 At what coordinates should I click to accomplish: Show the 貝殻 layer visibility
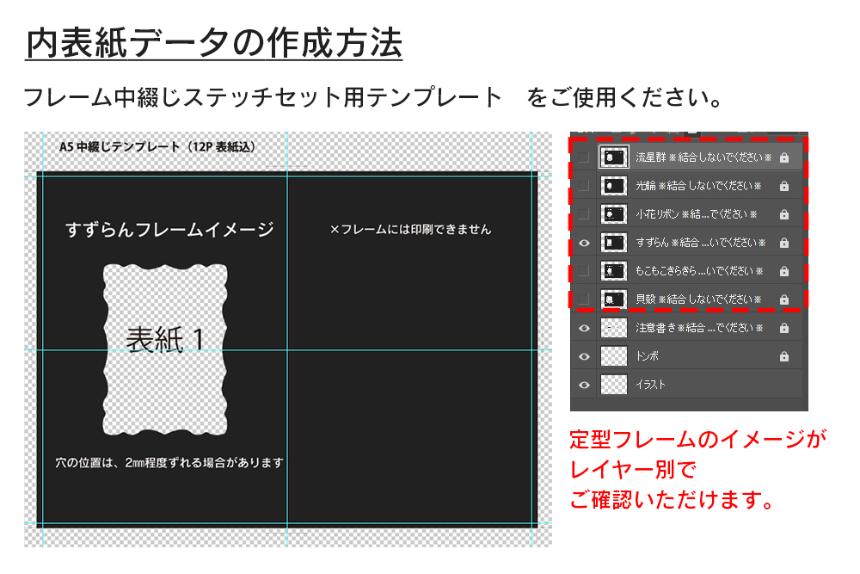tap(585, 299)
